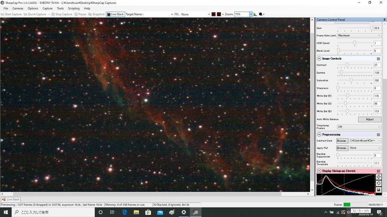Open Task View in the taskbar

(112, 212)
